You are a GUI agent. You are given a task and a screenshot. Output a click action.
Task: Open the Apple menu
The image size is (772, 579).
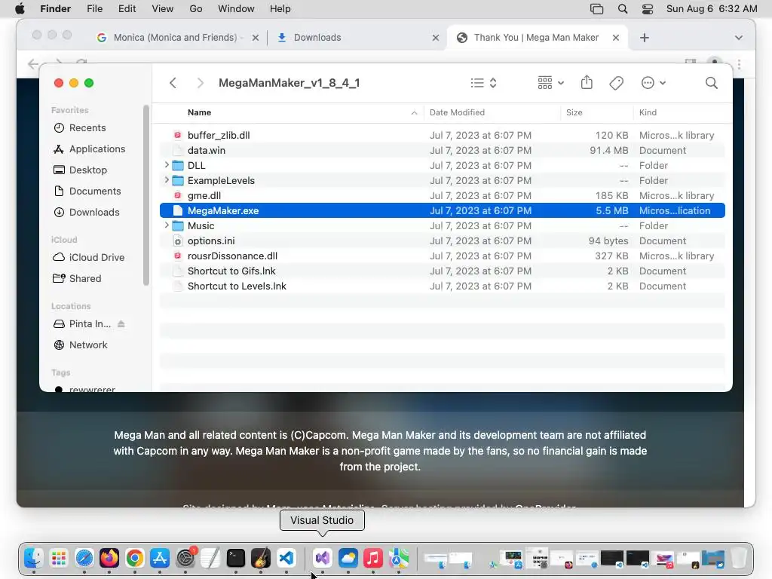click(x=20, y=9)
